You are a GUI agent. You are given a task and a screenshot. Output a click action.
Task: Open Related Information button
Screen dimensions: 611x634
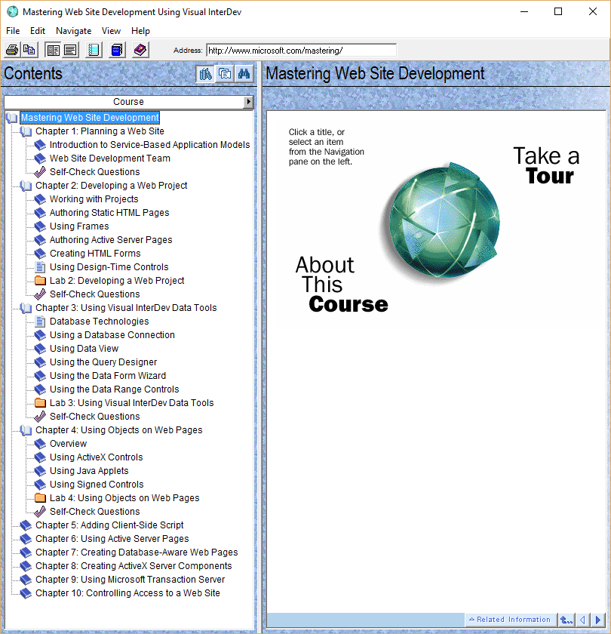tap(510, 620)
